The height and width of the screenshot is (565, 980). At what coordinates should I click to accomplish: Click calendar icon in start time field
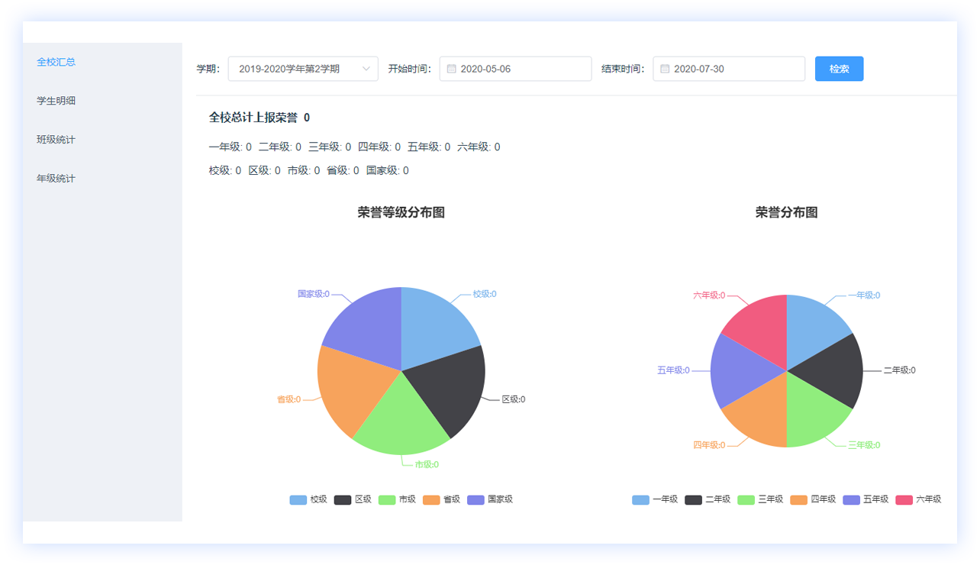pyautogui.click(x=451, y=69)
